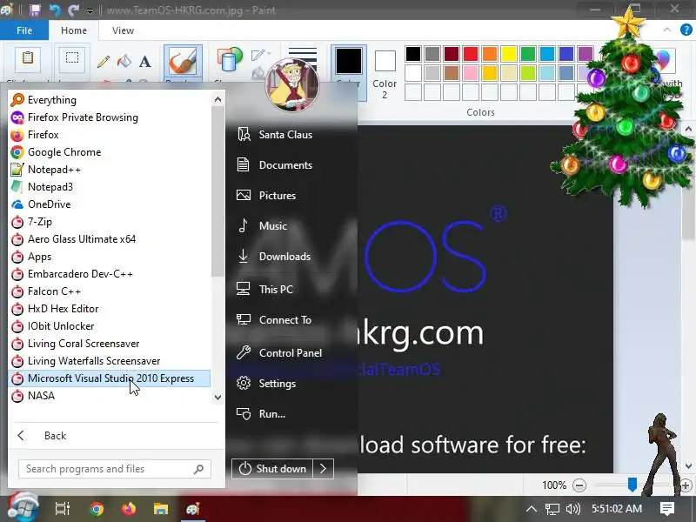Click the Redo arrow in Paint title bar
The height and width of the screenshot is (522, 696).
[x=73, y=10]
